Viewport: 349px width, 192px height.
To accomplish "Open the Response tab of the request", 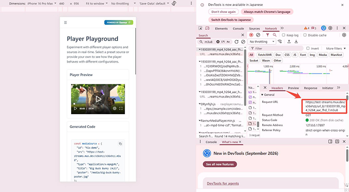I will (310, 88).
